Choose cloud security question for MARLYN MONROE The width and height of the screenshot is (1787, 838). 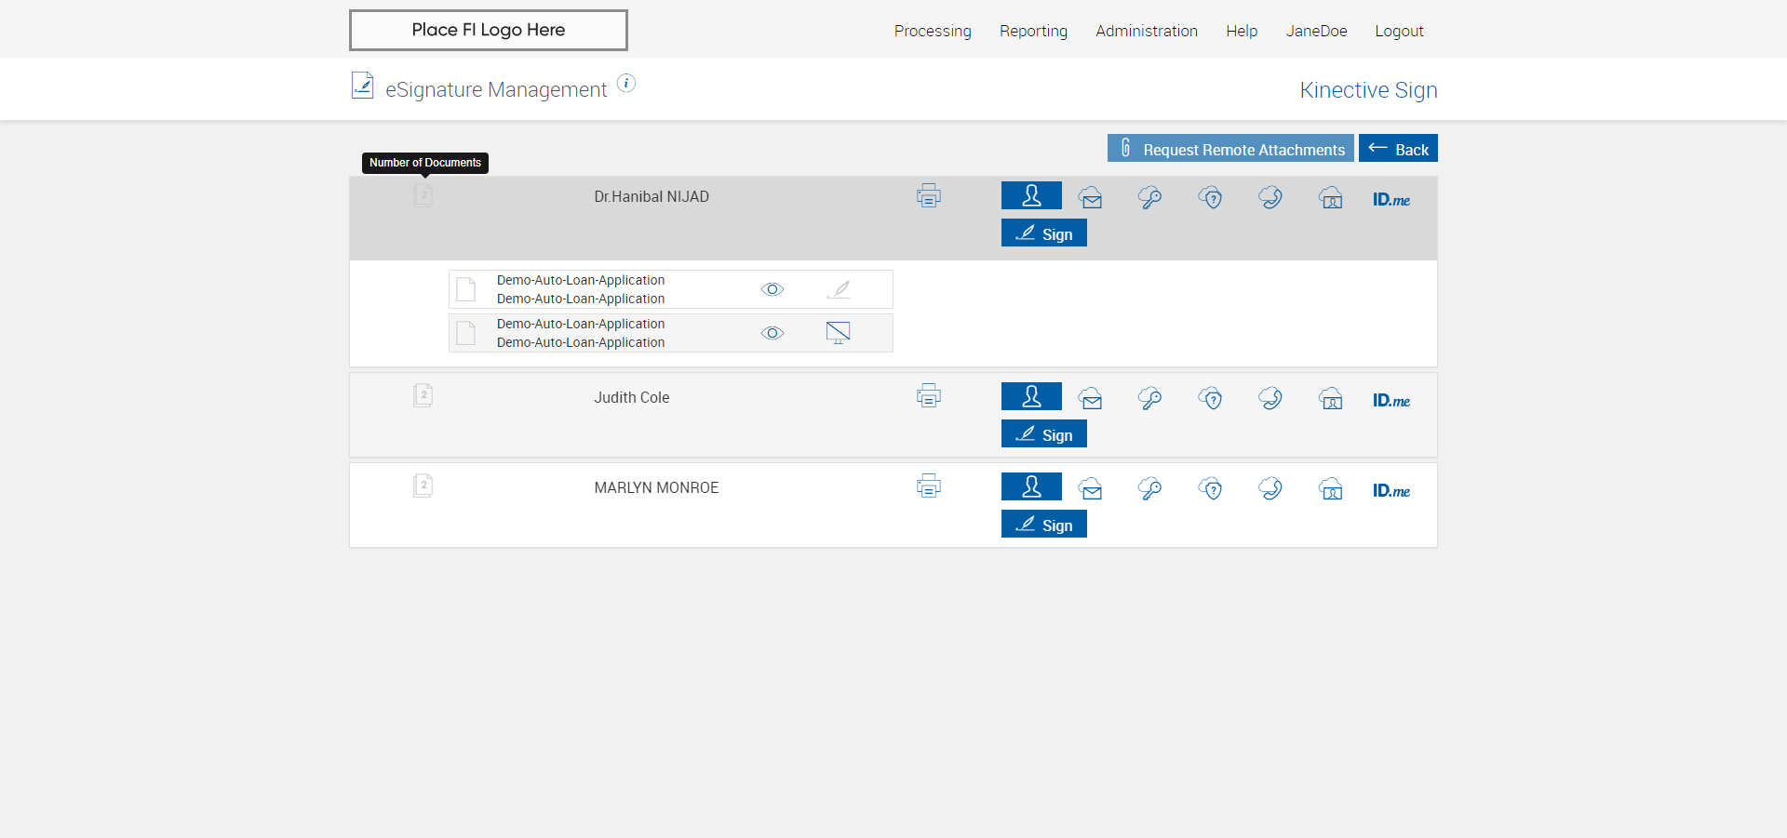coord(1211,488)
